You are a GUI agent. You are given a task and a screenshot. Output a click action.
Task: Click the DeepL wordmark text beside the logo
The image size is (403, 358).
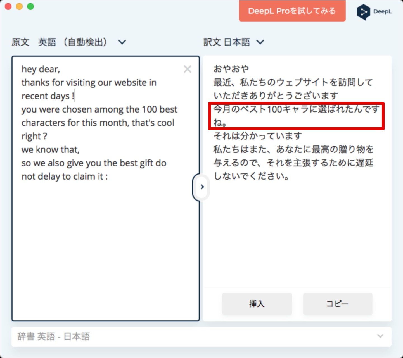tap(382, 12)
